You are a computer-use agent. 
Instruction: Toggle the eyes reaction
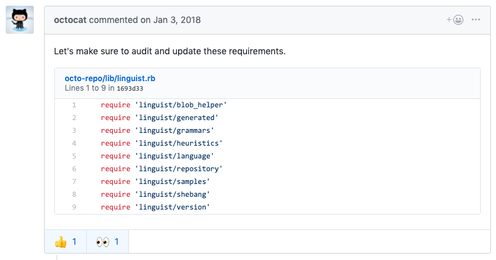107,242
